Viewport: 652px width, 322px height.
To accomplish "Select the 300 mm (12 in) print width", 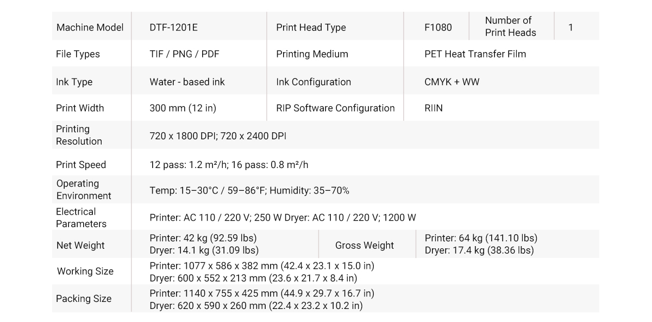I will pyautogui.click(x=183, y=108).
